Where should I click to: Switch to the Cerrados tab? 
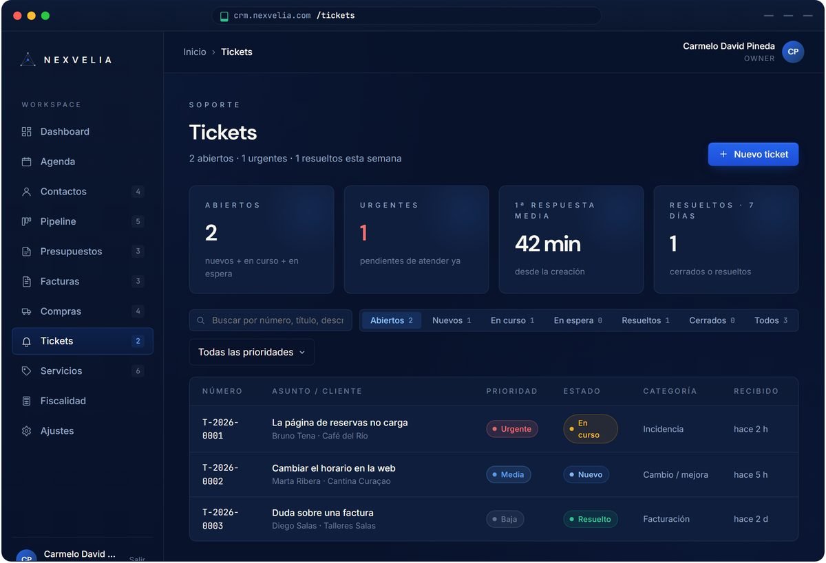click(x=712, y=320)
